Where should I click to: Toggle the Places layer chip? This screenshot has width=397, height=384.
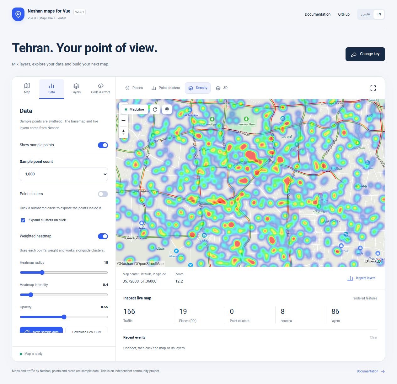click(x=134, y=88)
